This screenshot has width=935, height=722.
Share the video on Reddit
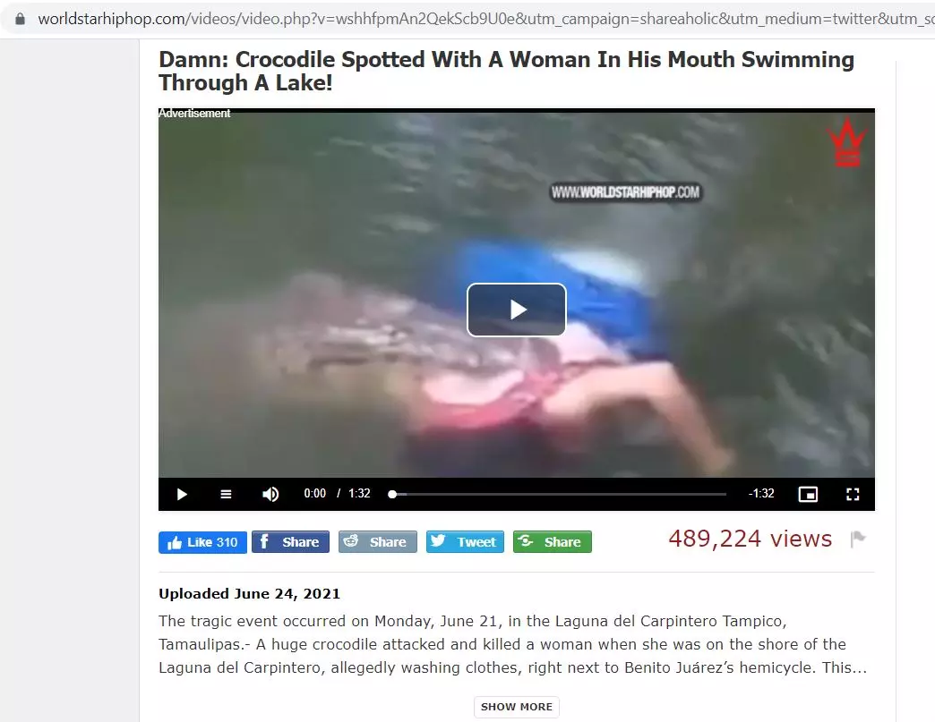(377, 542)
